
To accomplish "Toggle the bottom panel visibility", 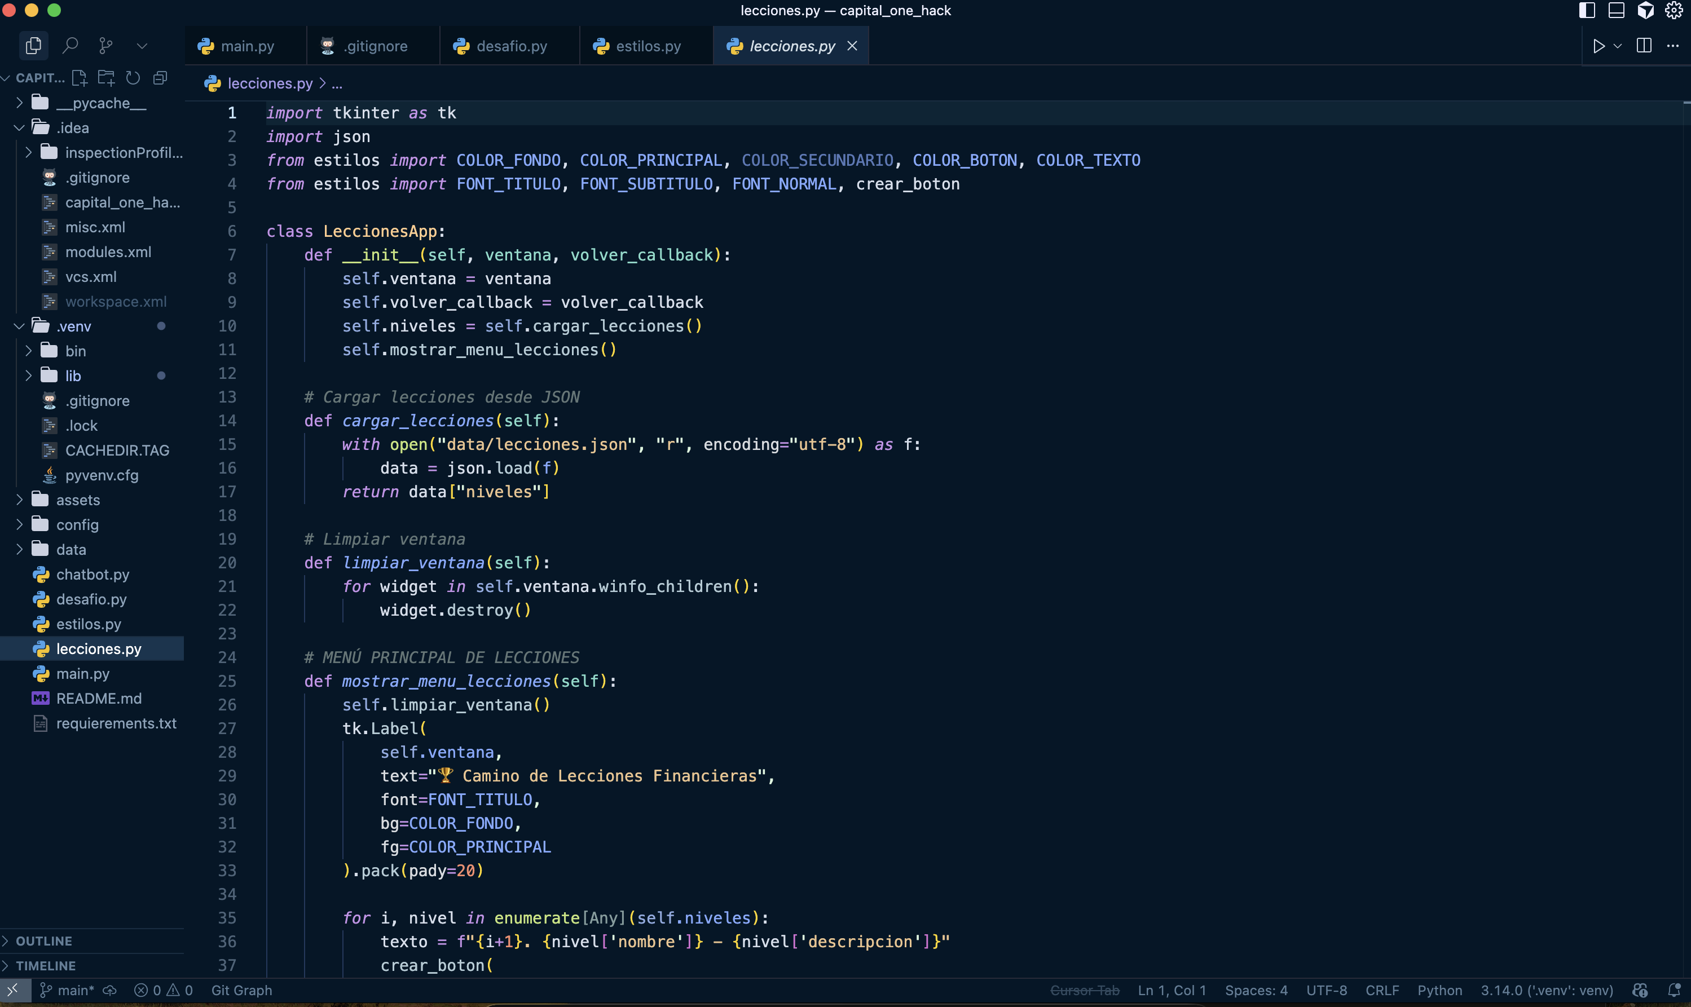I will 1617,10.
